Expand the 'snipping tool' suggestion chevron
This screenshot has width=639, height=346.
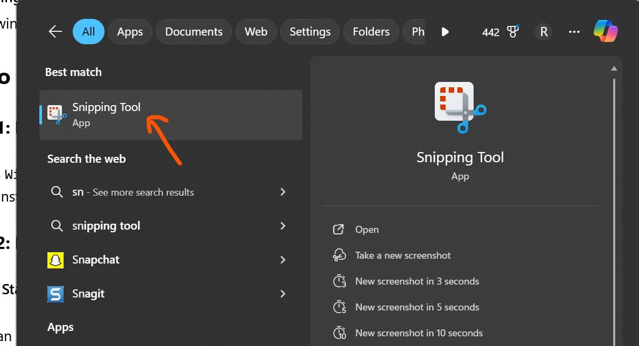[x=283, y=226]
